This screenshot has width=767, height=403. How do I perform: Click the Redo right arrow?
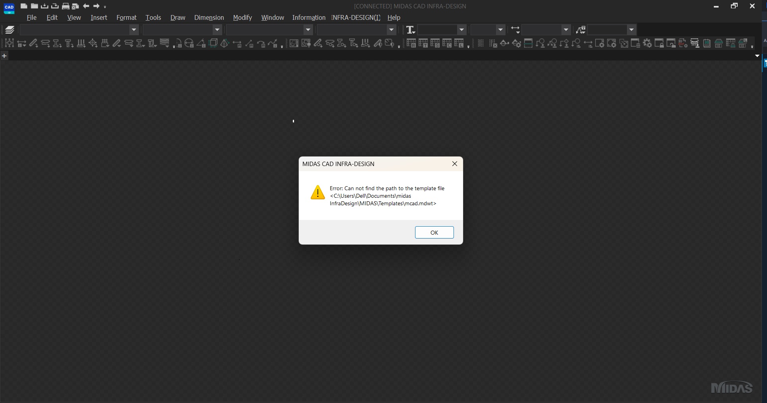click(96, 6)
